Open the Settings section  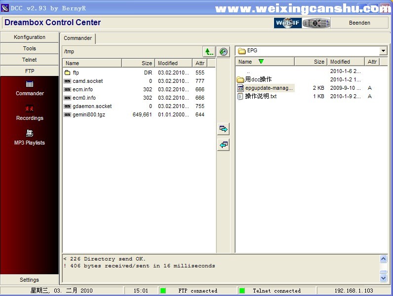(30, 280)
